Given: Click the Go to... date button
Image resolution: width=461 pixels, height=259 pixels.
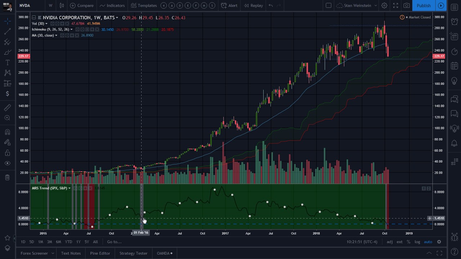Looking at the screenshot, I should (114, 242).
